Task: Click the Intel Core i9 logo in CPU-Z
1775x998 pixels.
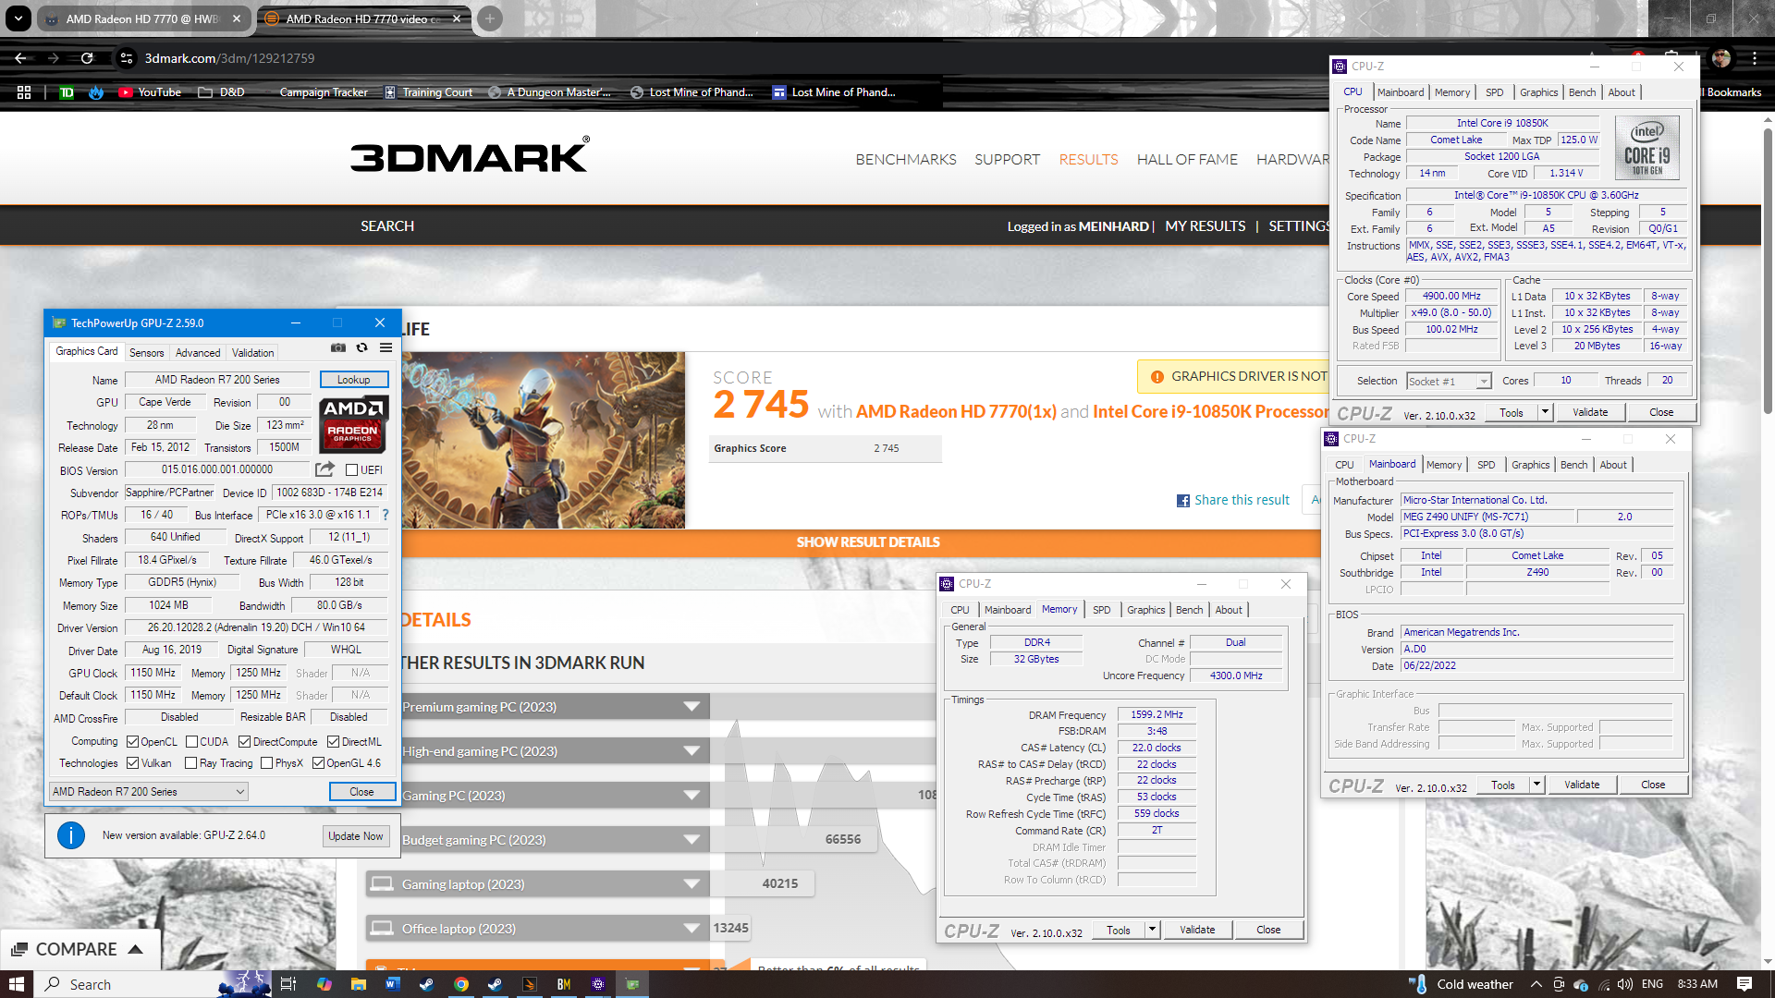Action: pyautogui.click(x=1646, y=148)
